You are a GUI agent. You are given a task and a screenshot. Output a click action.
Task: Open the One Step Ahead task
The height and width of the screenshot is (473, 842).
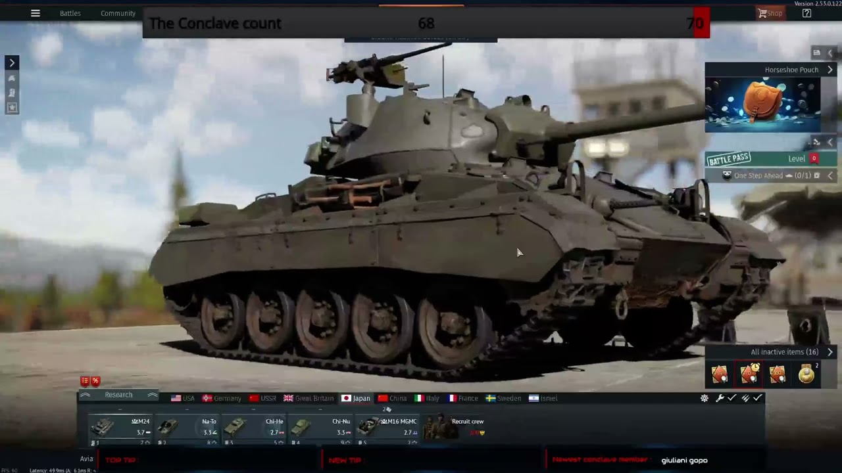click(x=772, y=175)
